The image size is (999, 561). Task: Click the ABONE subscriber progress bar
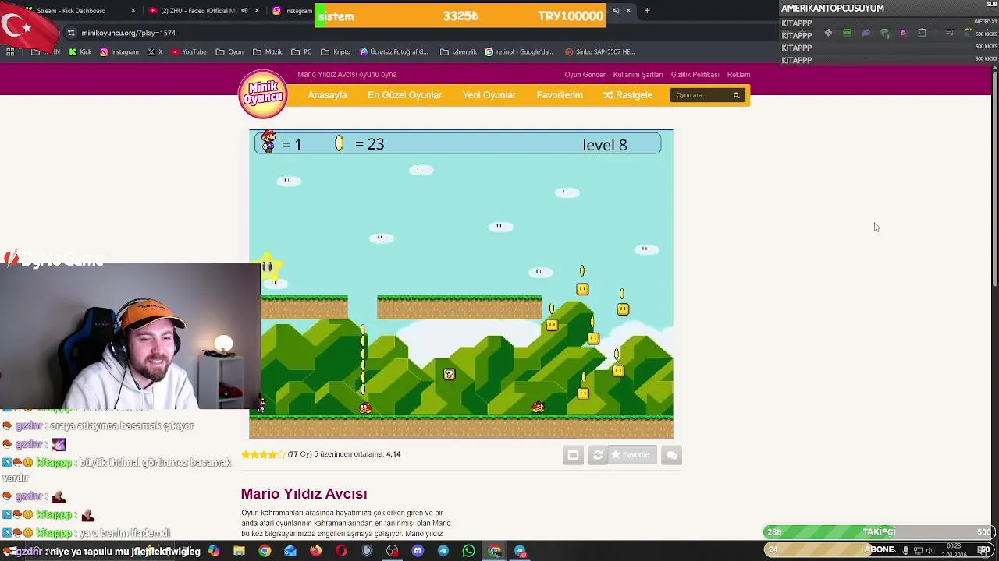coord(879,550)
